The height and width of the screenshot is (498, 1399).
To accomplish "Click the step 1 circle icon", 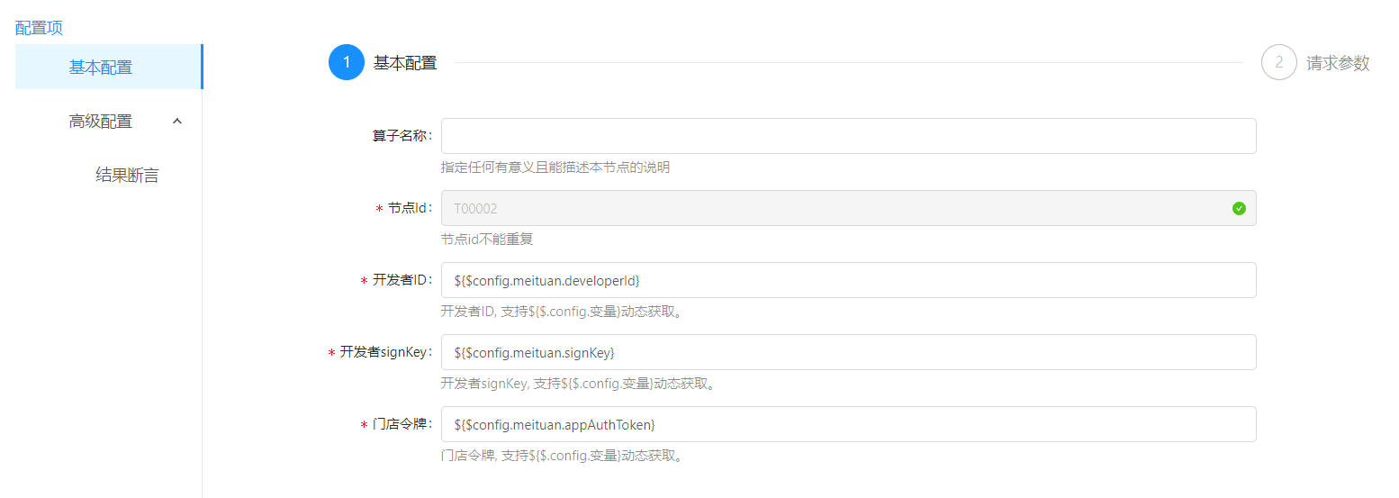I will coord(347,63).
